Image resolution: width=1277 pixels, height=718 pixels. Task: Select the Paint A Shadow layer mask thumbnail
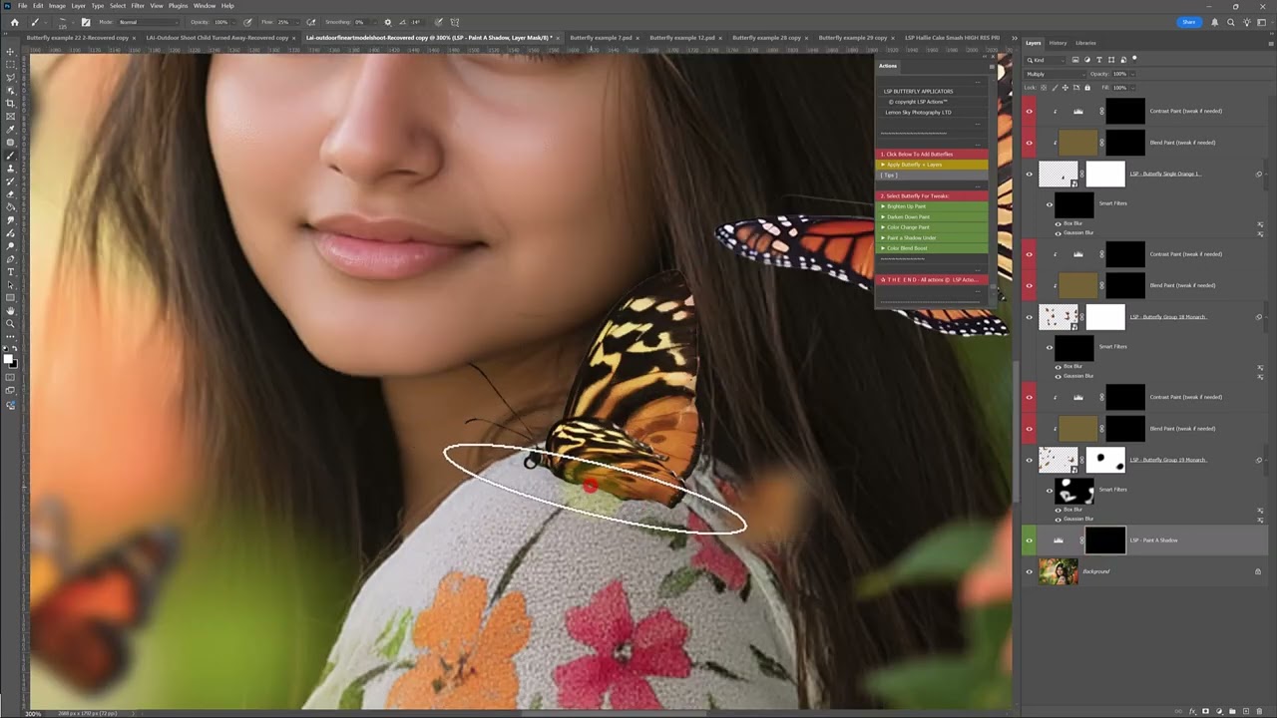tap(1105, 540)
